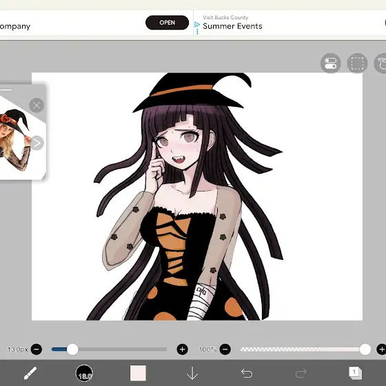Increase opacity with the plus button
This screenshot has height=386, width=386.
tap(382, 349)
